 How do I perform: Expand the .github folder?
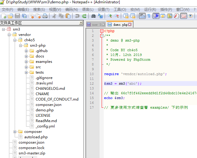coord(26,51)
